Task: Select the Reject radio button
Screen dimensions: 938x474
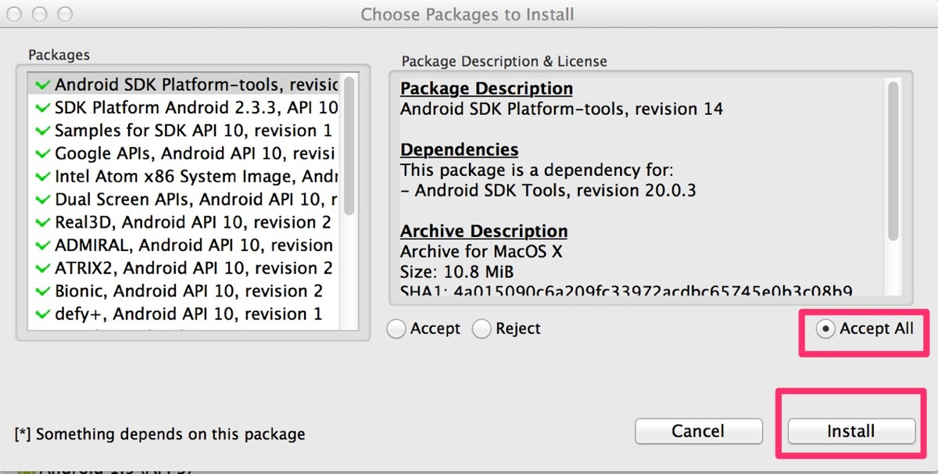Action: click(x=482, y=329)
